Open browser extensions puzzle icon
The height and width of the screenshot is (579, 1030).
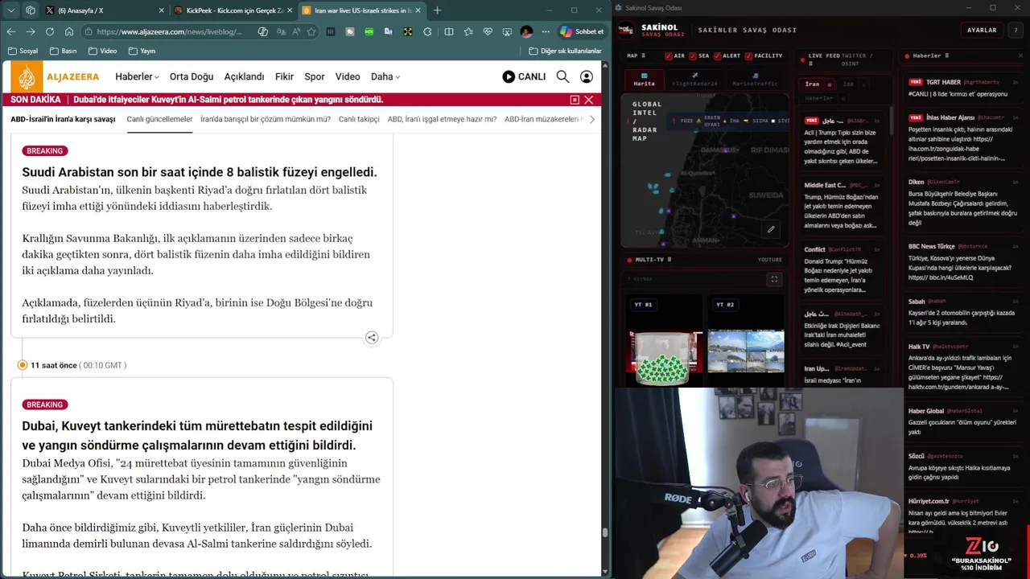coord(427,31)
